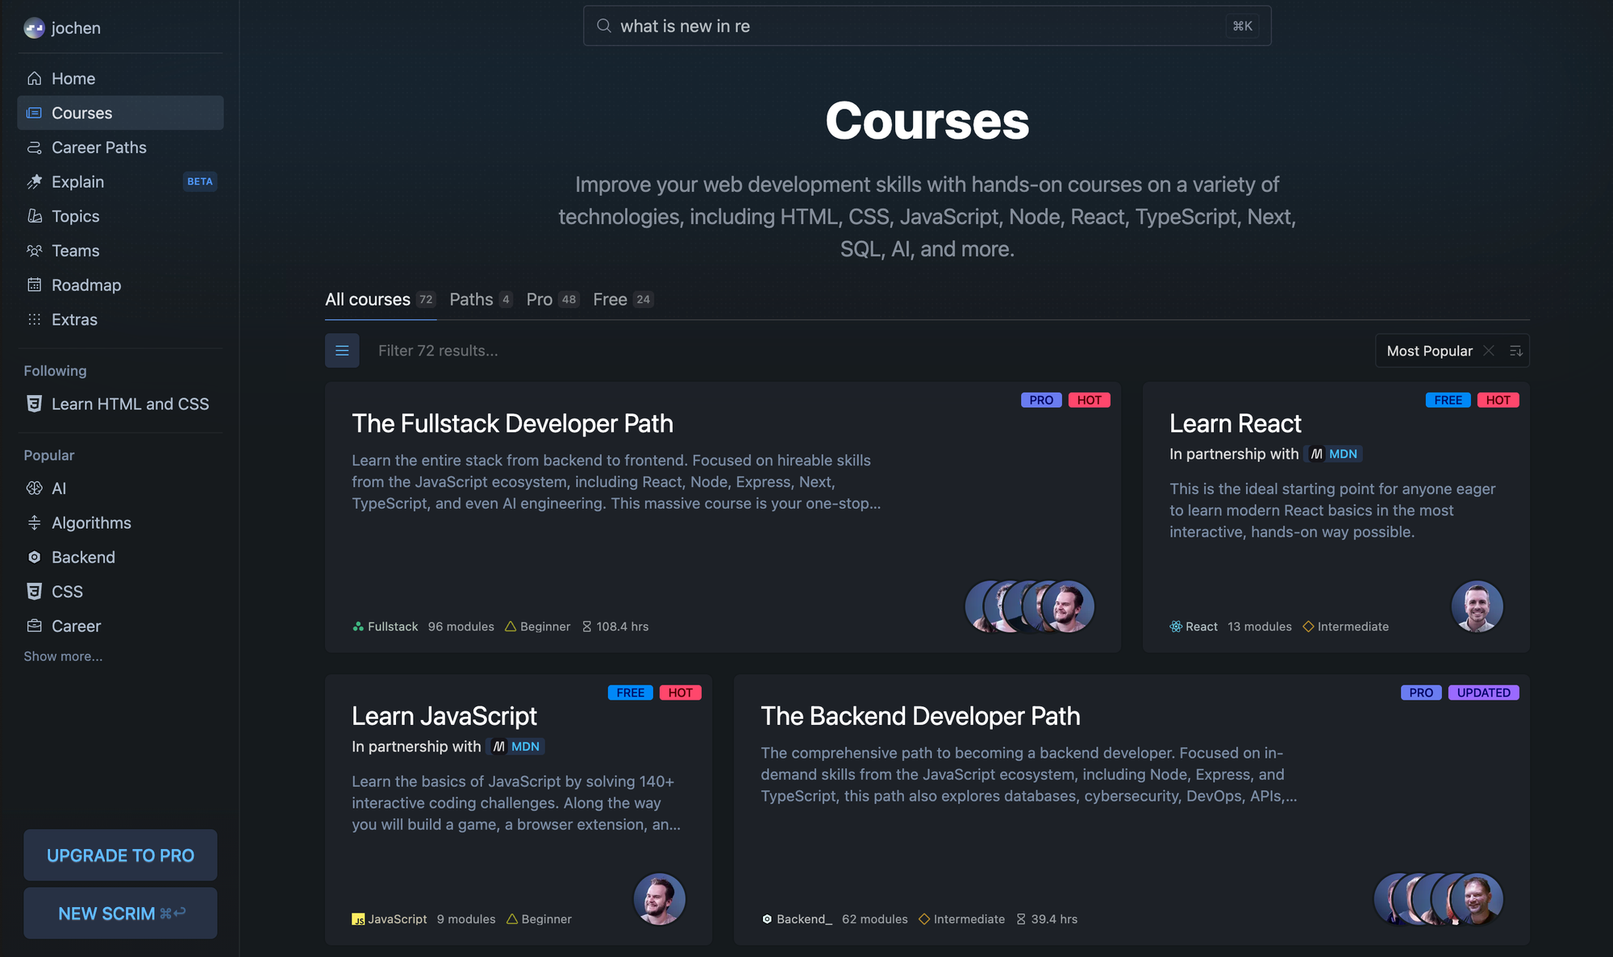
Task: Click Backend Path instructor avatars group
Action: (1438, 899)
